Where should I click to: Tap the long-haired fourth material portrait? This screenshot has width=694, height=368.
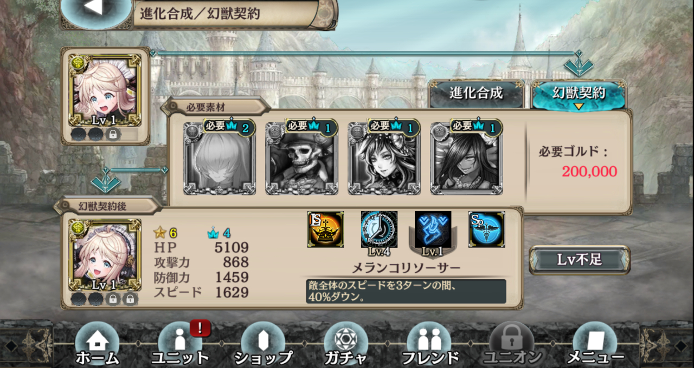[466, 158]
